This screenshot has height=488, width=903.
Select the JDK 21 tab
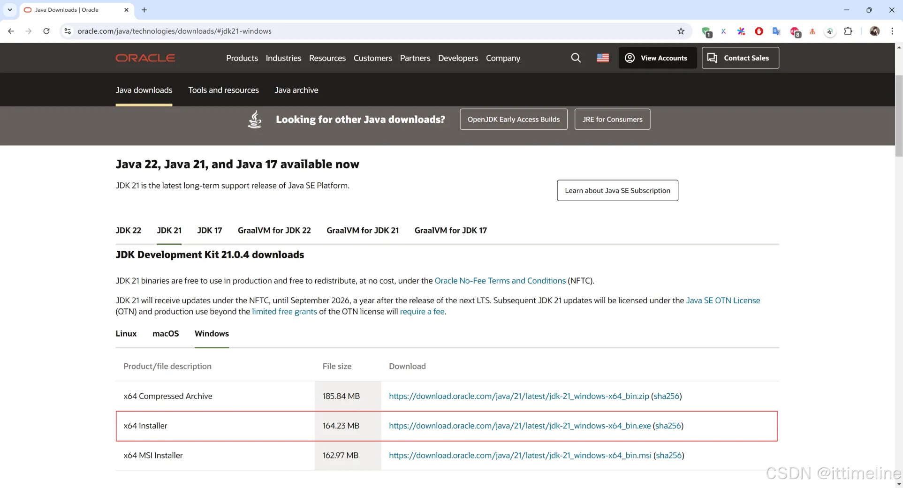pyautogui.click(x=169, y=230)
